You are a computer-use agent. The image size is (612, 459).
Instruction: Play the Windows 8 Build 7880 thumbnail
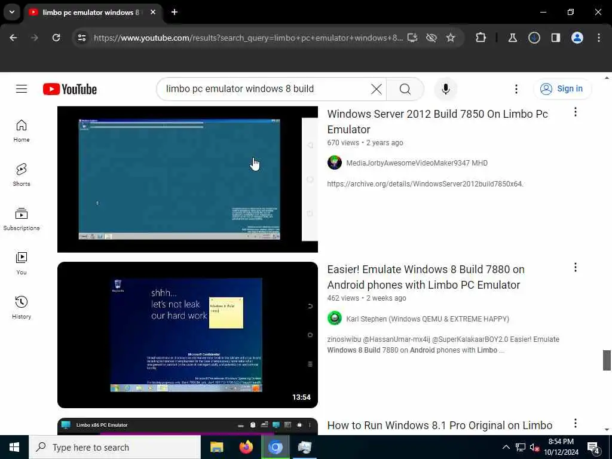(187, 335)
